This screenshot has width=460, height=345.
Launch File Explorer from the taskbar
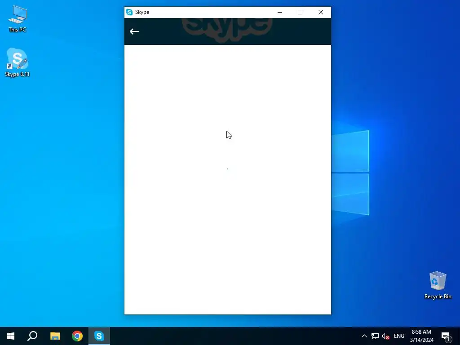click(55, 336)
